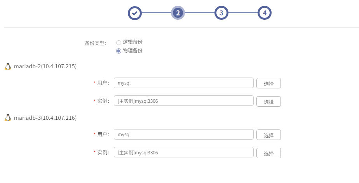The height and width of the screenshot is (183, 359).
Task: Click Linux penguin icon for mariadb-3
Action: [x=8, y=117]
